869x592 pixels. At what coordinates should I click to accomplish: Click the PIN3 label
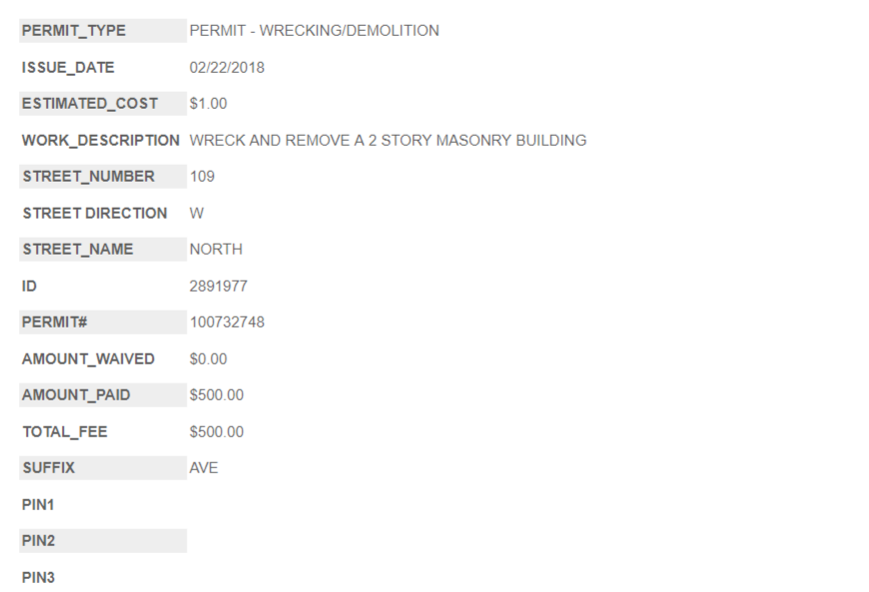[x=38, y=578]
